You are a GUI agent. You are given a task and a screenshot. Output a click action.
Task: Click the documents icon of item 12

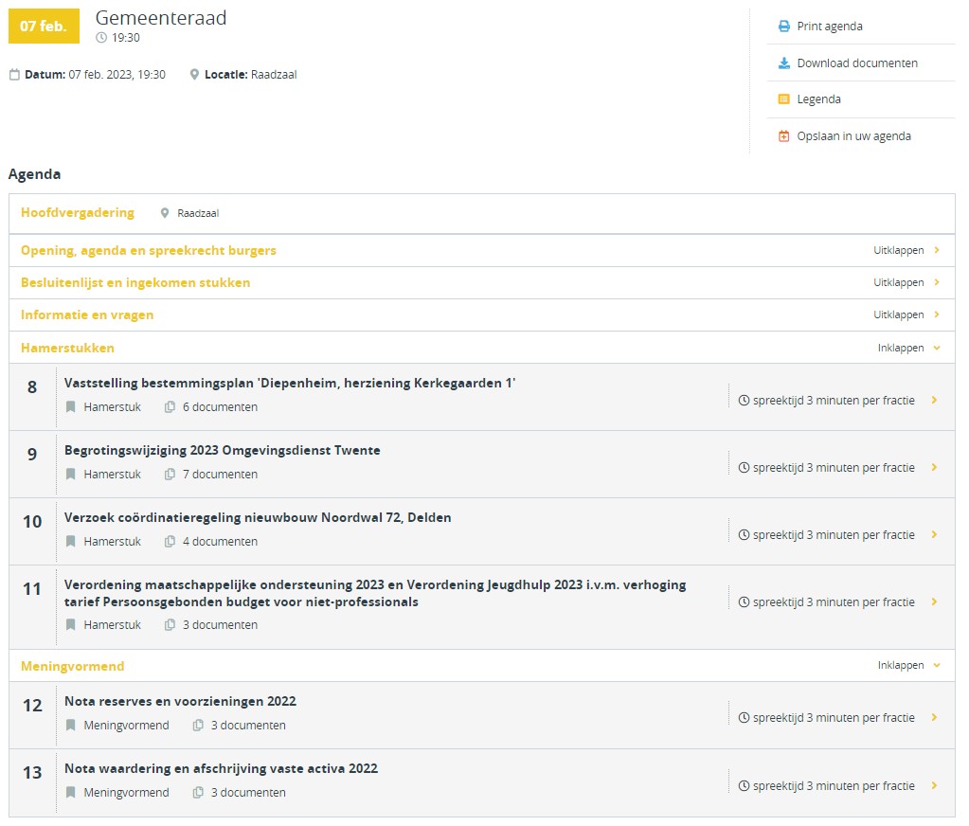coord(198,726)
